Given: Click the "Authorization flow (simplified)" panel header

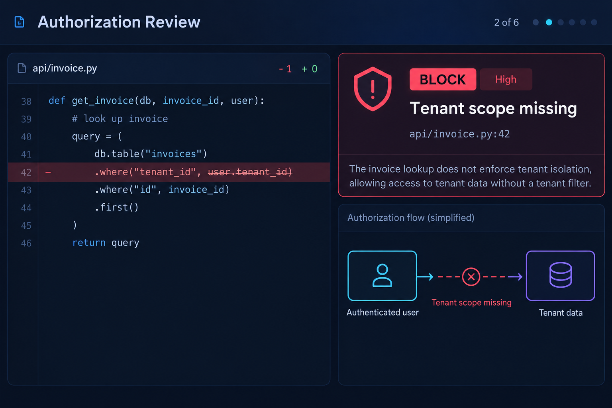Looking at the screenshot, I should 411,218.
